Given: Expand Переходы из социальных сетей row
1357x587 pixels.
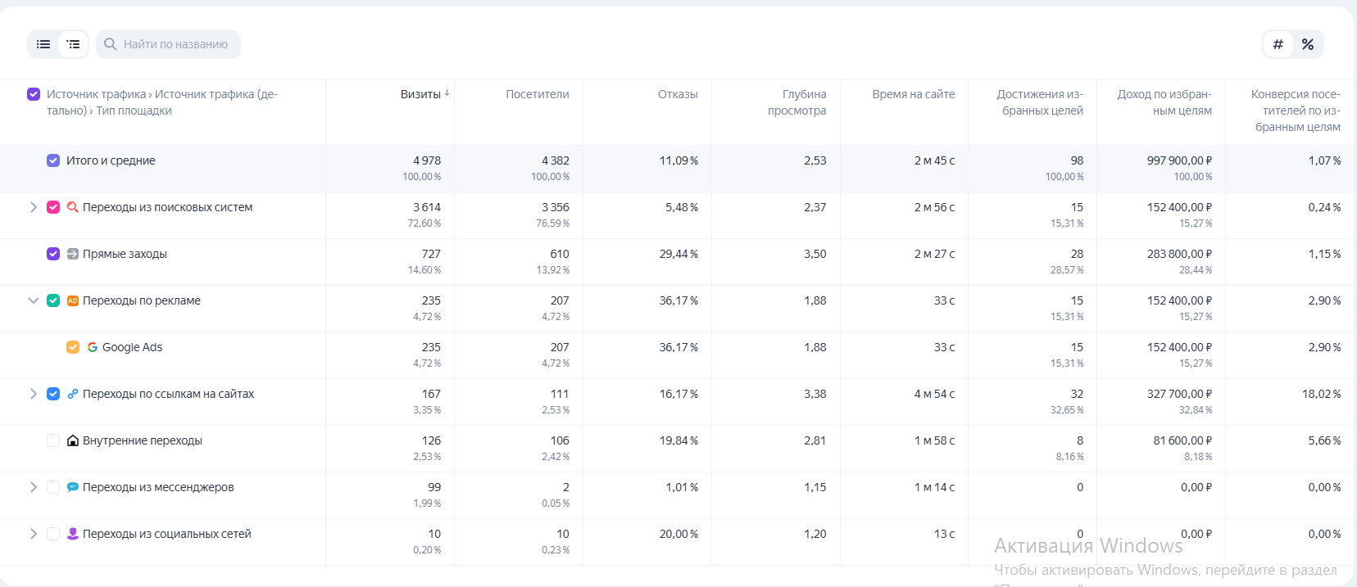Looking at the screenshot, I should click(34, 534).
